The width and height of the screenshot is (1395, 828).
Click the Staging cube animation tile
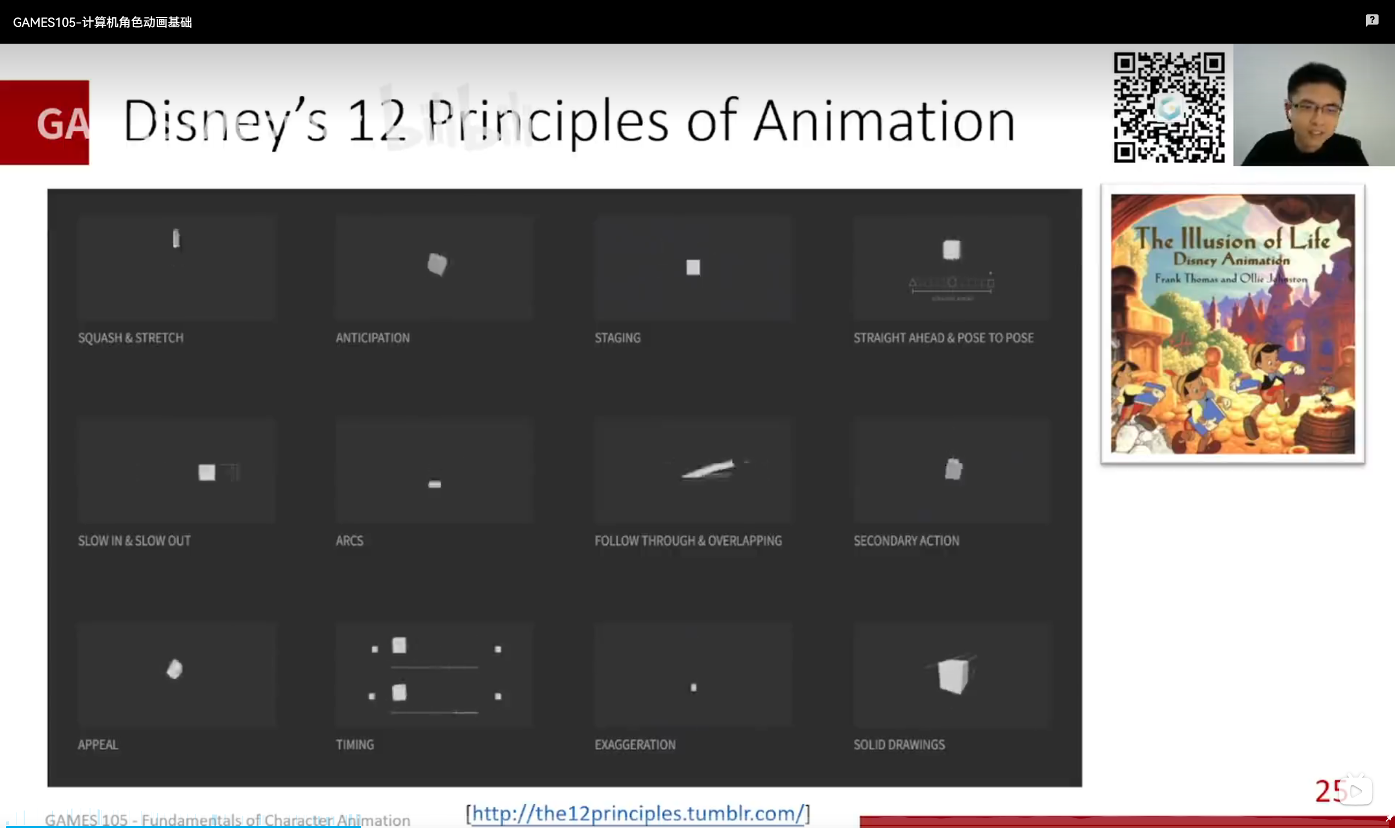pyautogui.click(x=692, y=268)
